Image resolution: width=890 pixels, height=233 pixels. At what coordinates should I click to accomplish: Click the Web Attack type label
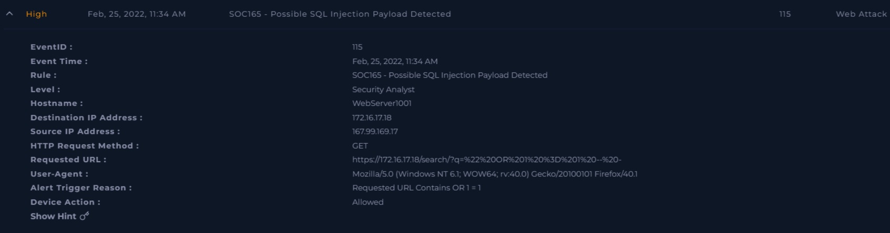861,14
